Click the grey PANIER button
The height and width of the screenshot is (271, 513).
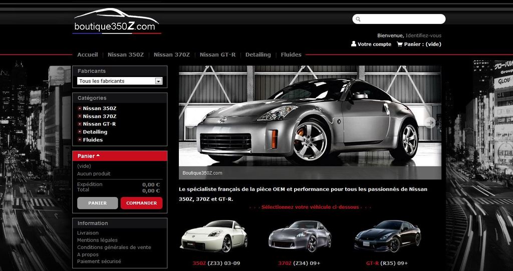click(98, 203)
